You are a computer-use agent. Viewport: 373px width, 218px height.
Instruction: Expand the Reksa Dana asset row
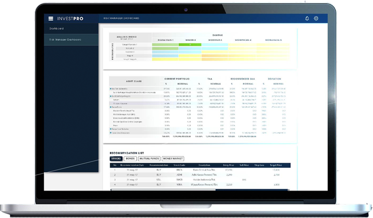tap(111, 107)
